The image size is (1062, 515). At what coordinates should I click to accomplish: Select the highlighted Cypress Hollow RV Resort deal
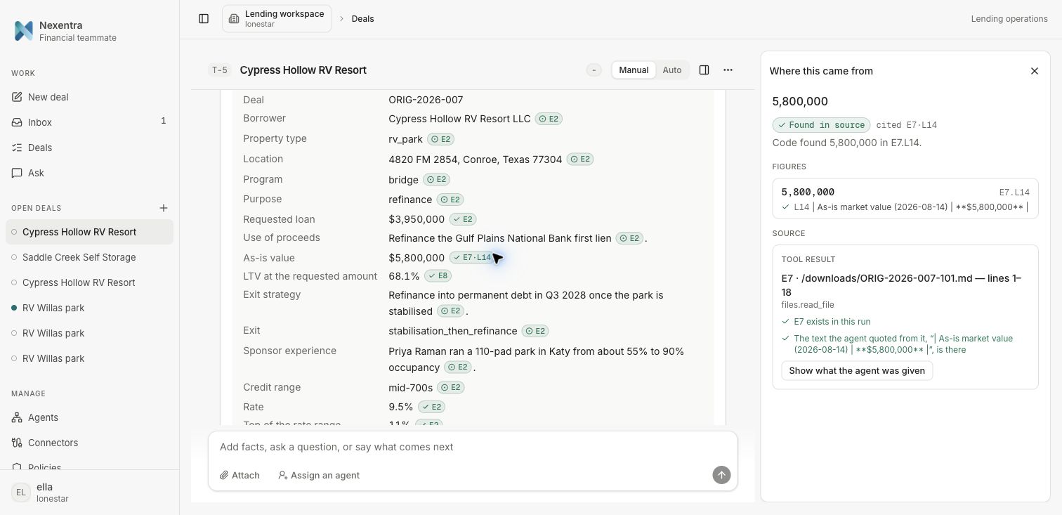89,232
